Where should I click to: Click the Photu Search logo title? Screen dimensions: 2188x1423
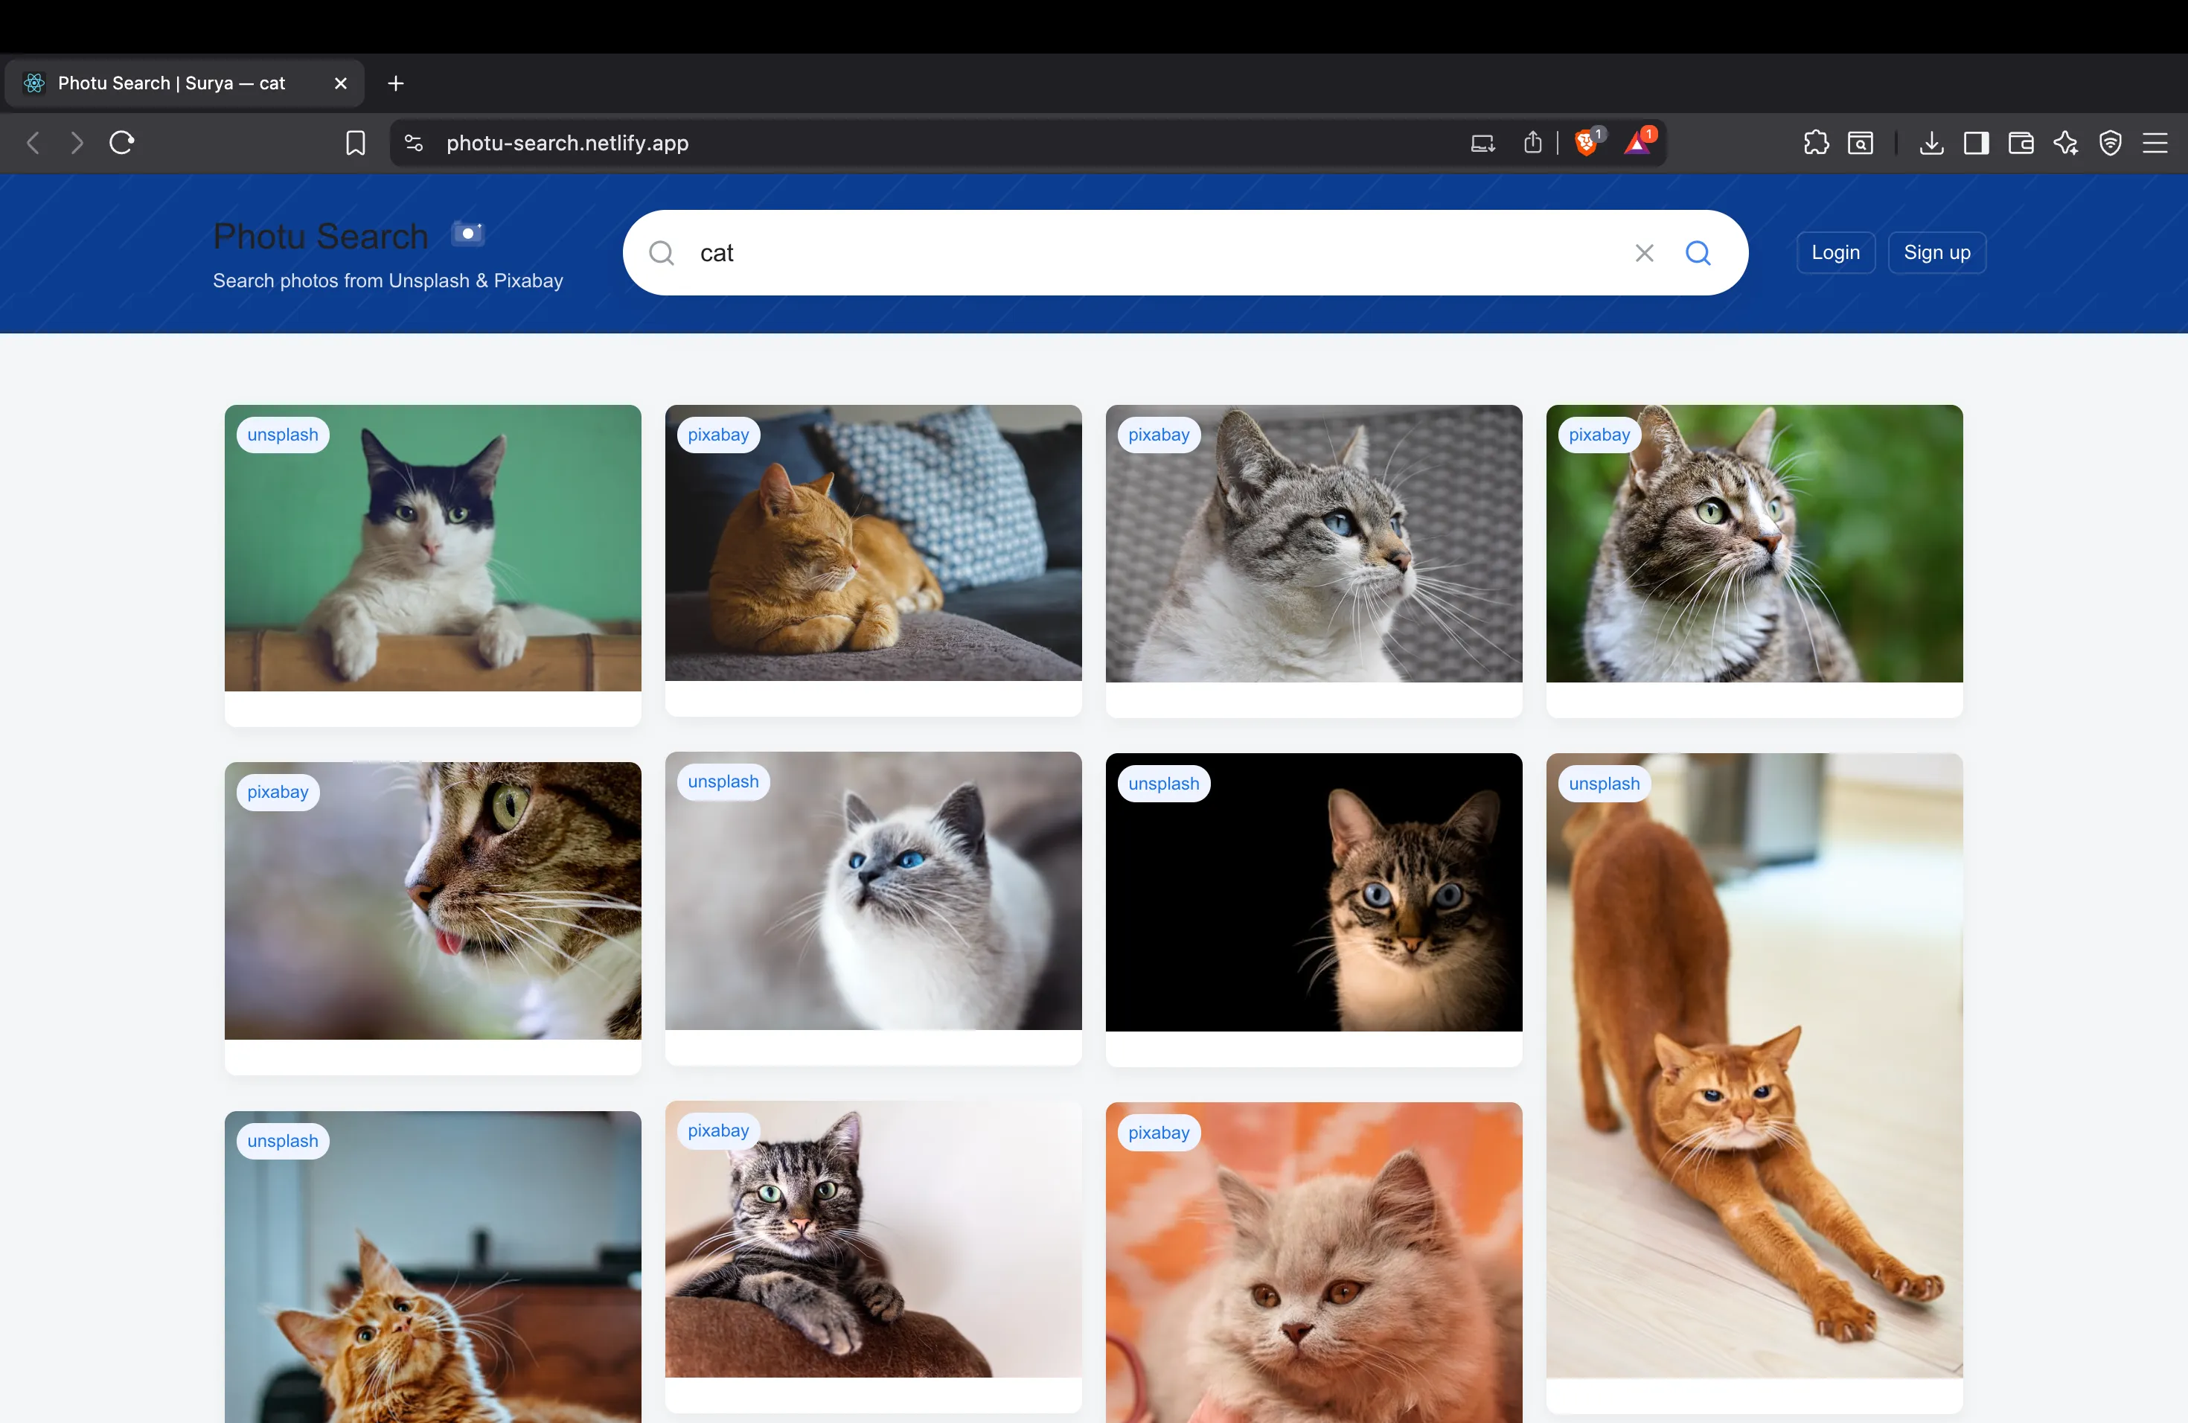(x=321, y=236)
